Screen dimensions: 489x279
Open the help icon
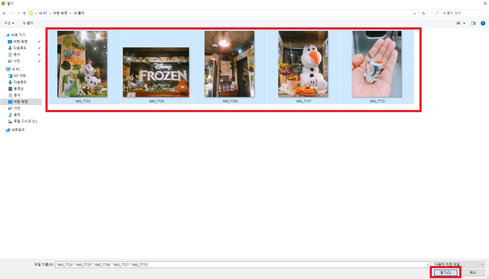[x=483, y=23]
